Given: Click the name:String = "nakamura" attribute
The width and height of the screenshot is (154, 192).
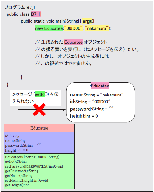Looking at the screenshot, I should pos(97,95).
